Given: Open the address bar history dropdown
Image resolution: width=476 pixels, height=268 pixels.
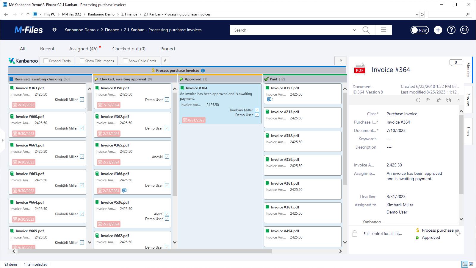Looking at the screenshot, I should point(417,14).
